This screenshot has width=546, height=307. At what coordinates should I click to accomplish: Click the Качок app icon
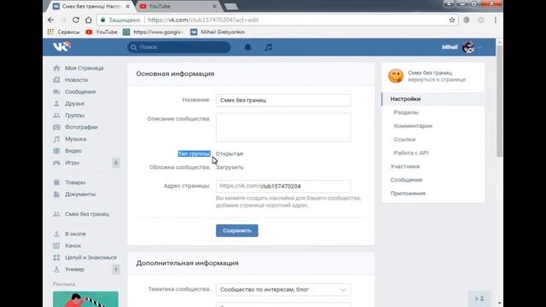(56, 246)
